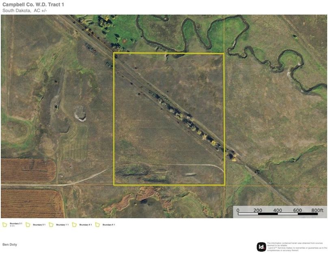
Task: Click the first boundary legend icon
Action: pos(4,225)
